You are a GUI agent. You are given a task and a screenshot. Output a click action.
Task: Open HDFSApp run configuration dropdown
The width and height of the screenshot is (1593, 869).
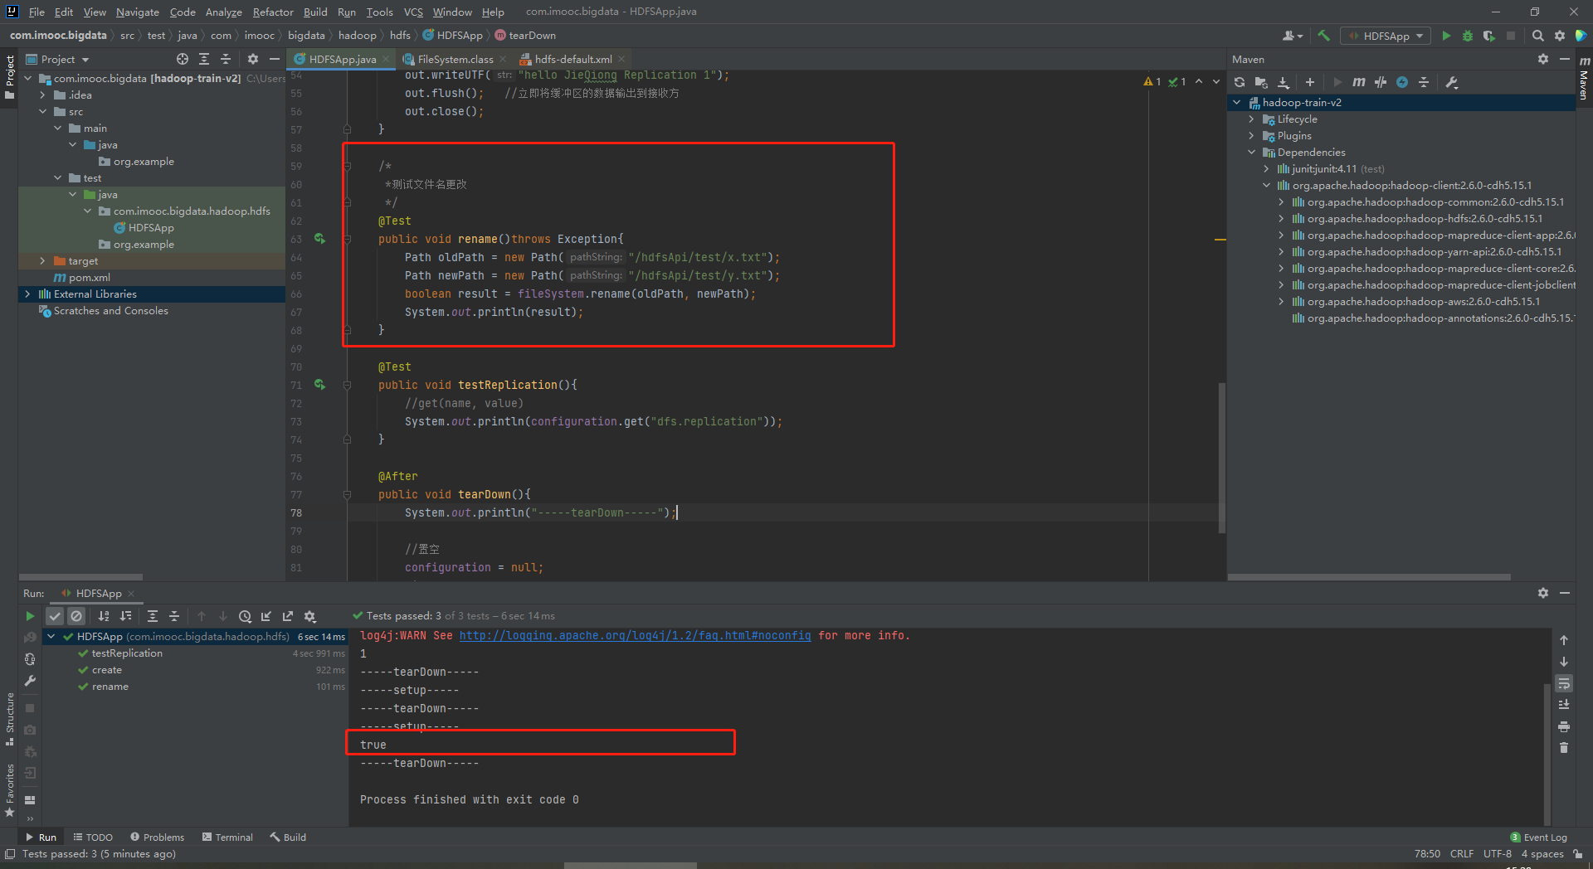pyautogui.click(x=1386, y=36)
